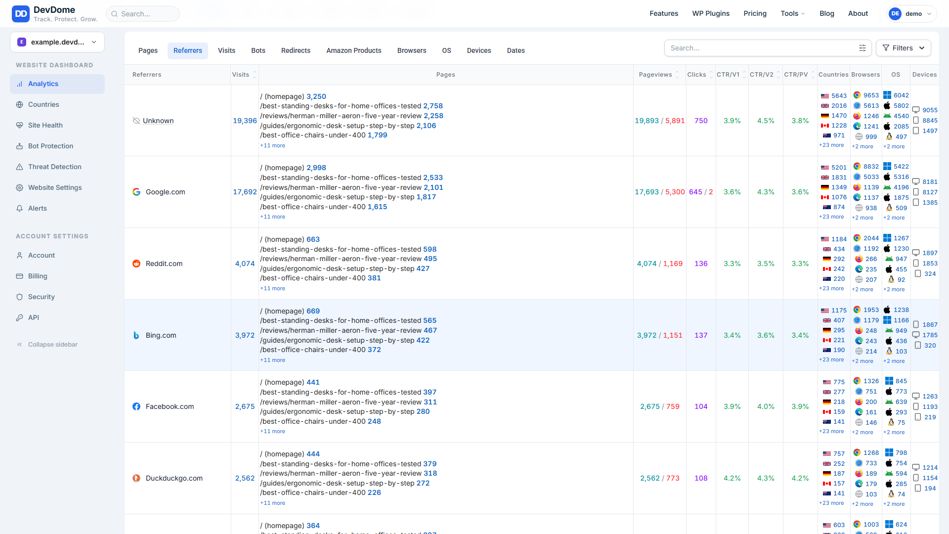The height and width of the screenshot is (534, 949).
Task: Open the Features link in top navigation
Action: click(x=664, y=14)
